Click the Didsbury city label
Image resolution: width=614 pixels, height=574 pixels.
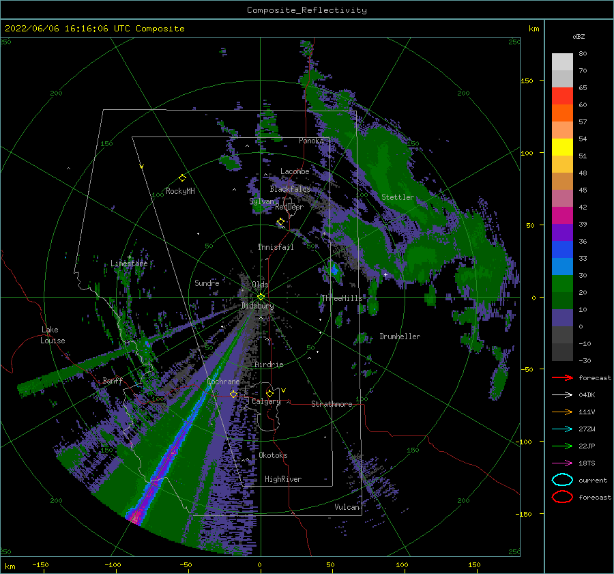coord(257,306)
